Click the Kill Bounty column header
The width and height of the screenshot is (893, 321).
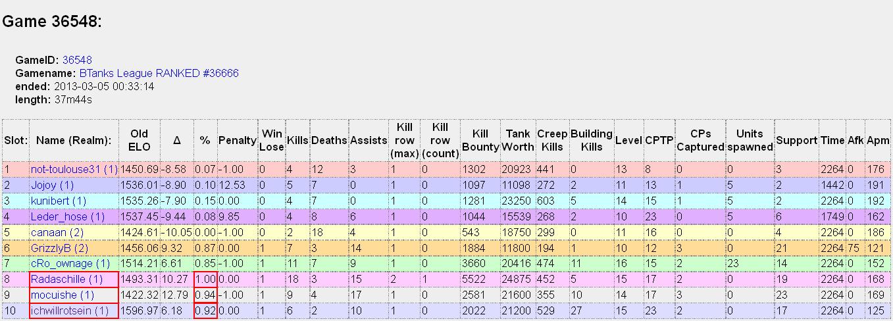[480, 140]
